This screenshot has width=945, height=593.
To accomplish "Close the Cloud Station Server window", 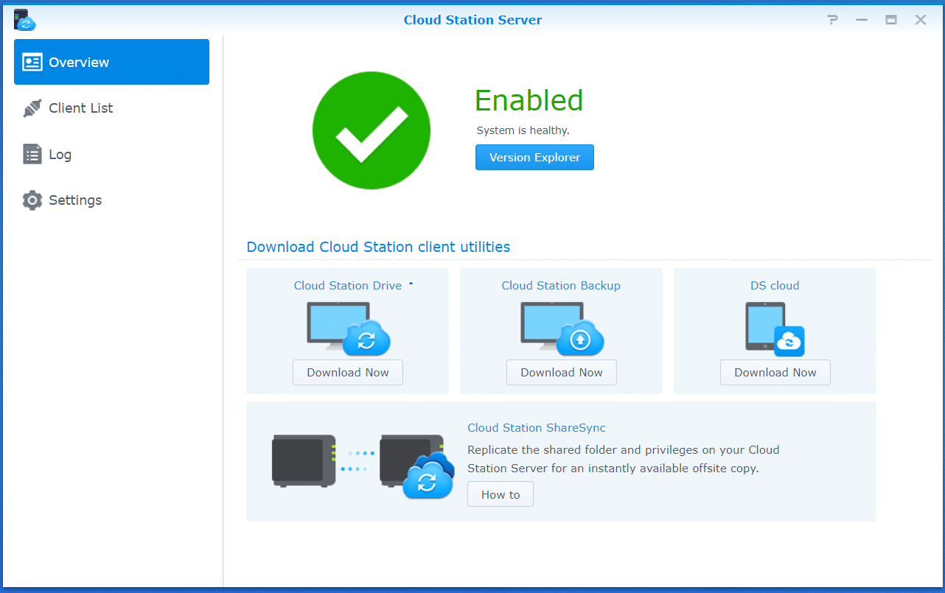I will click(x=921, y=20).
